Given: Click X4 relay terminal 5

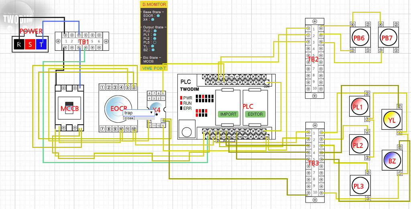Looking at the screenshot, I should (x=163, y=94).
